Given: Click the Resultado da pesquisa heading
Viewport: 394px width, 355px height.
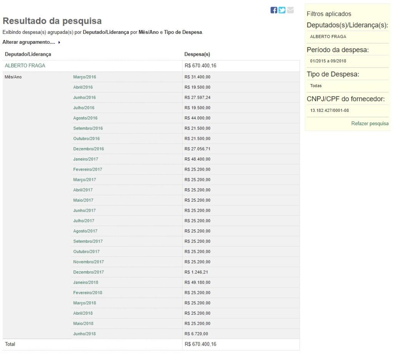Looking at the screenshot, I should click(x=52, y=21).
